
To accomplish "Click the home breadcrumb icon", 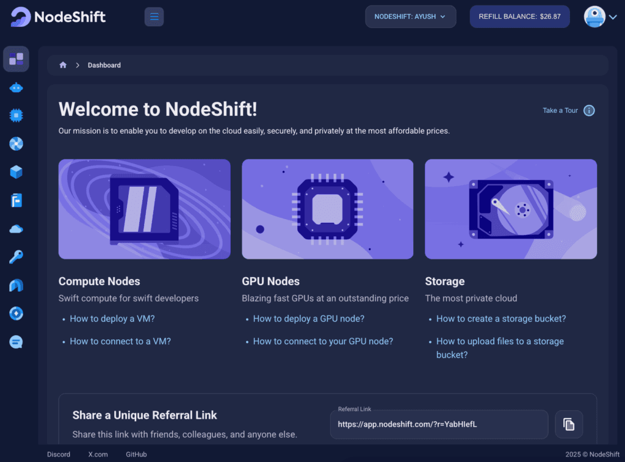I will click(x=63, y=65).
